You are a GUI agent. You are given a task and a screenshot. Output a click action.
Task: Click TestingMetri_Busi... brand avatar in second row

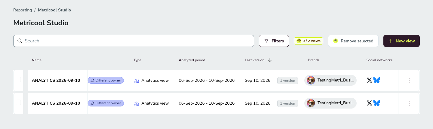[x=311, y=103]
